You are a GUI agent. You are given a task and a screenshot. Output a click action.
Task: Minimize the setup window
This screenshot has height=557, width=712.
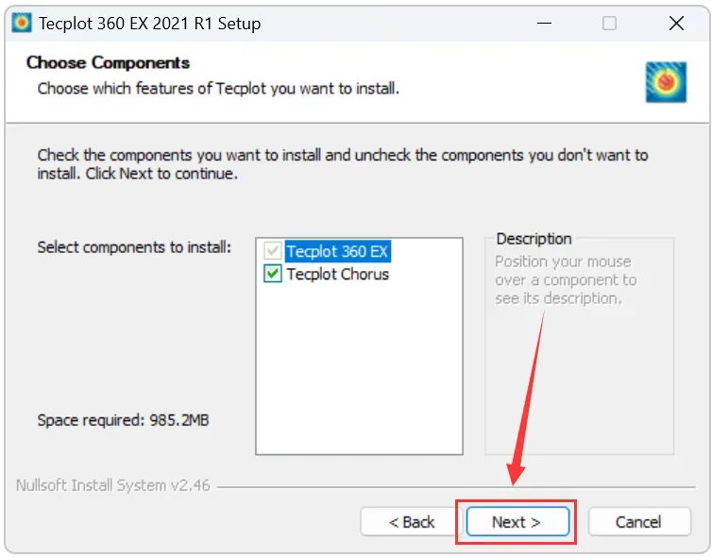(544, 23)
